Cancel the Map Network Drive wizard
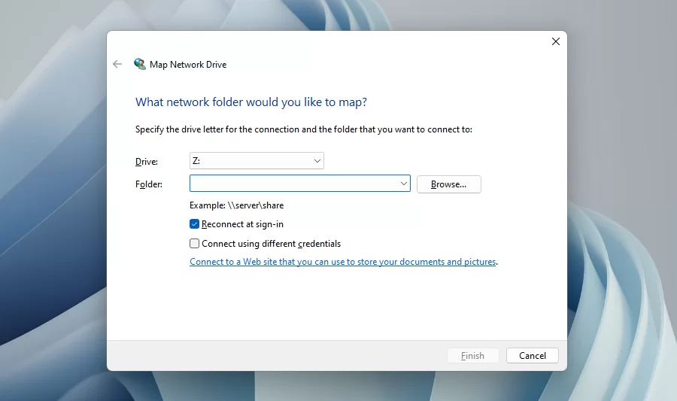 coord(533,356)
